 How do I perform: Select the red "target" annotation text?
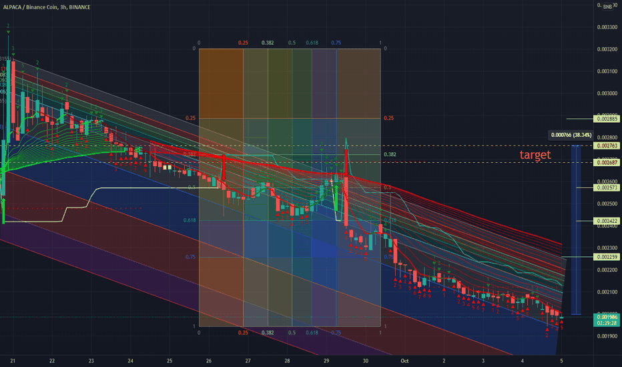coord(535,155)
